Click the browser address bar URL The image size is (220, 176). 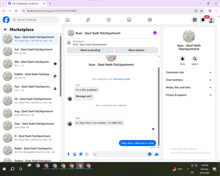(x=51, y=11)
